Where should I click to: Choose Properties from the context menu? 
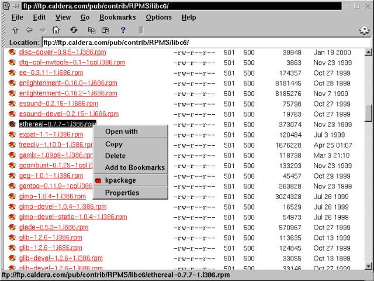tap(122, 193)
